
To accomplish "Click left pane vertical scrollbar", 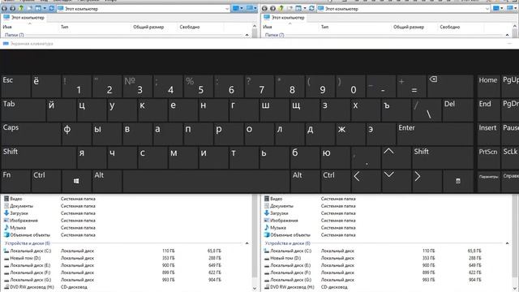I will point(255,236).
